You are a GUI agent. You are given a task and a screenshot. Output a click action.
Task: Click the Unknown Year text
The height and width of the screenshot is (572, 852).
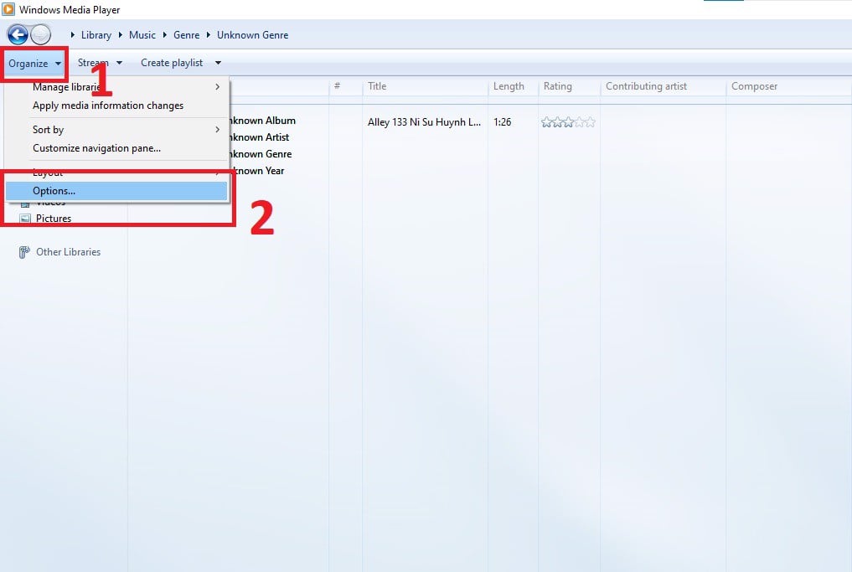click(257, 171)
